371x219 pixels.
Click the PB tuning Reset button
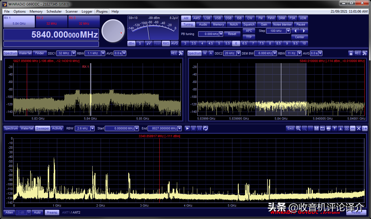pos(232,34)
